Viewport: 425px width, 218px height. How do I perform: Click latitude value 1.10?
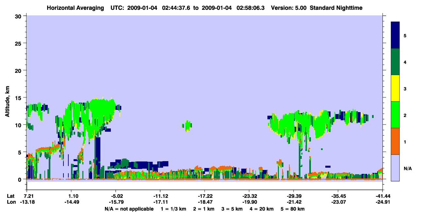[x=74, y=196]
